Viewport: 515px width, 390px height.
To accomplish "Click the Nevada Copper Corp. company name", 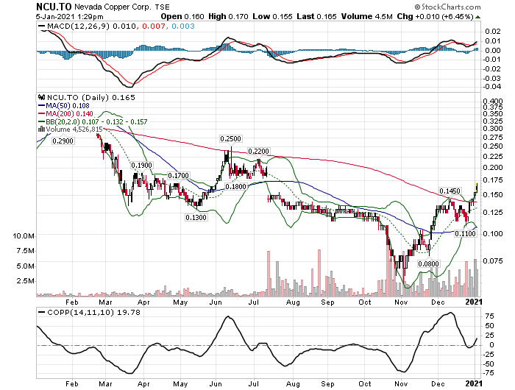I will point(113,7).
